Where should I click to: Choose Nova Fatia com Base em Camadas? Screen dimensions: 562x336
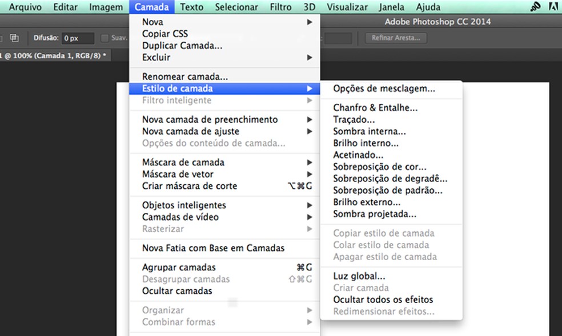[x=224, y=248]
